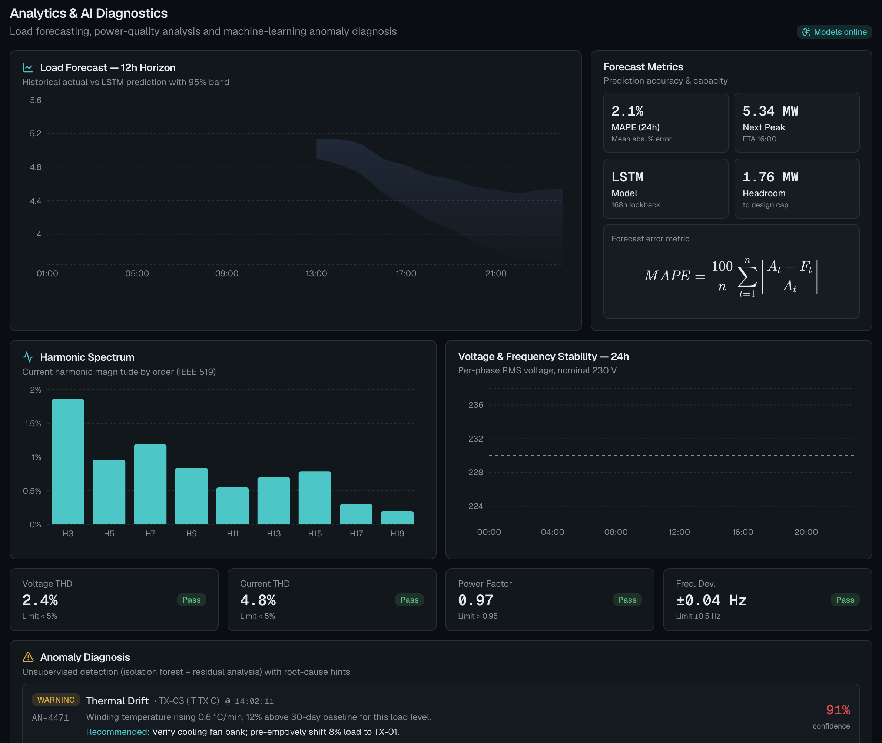Click the Load Forecast line-chart icon

[28, 67]
